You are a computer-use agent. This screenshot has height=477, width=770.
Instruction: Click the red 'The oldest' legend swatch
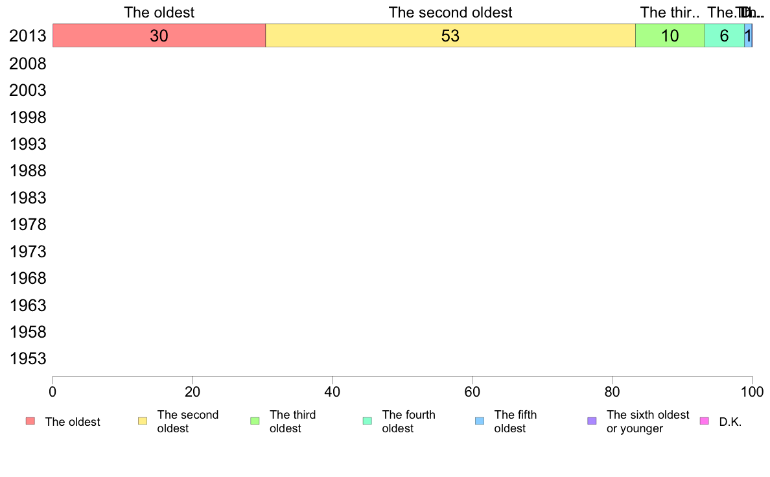30,421
